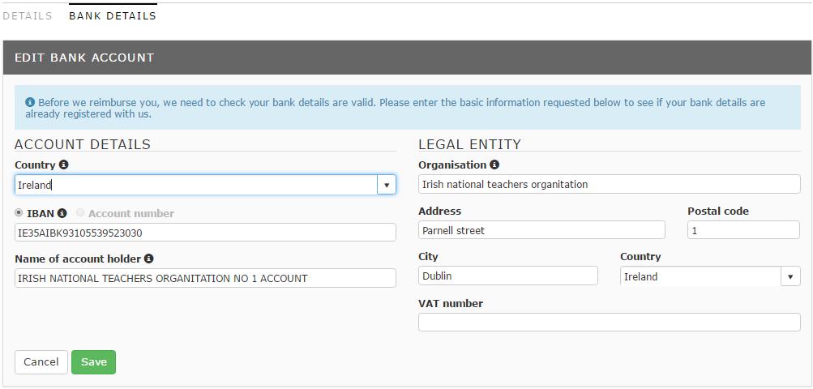The width and height of the screenshot is (813, 389).
Task: Click the info icon beside Organisation
Action: (x=494, y=165)
